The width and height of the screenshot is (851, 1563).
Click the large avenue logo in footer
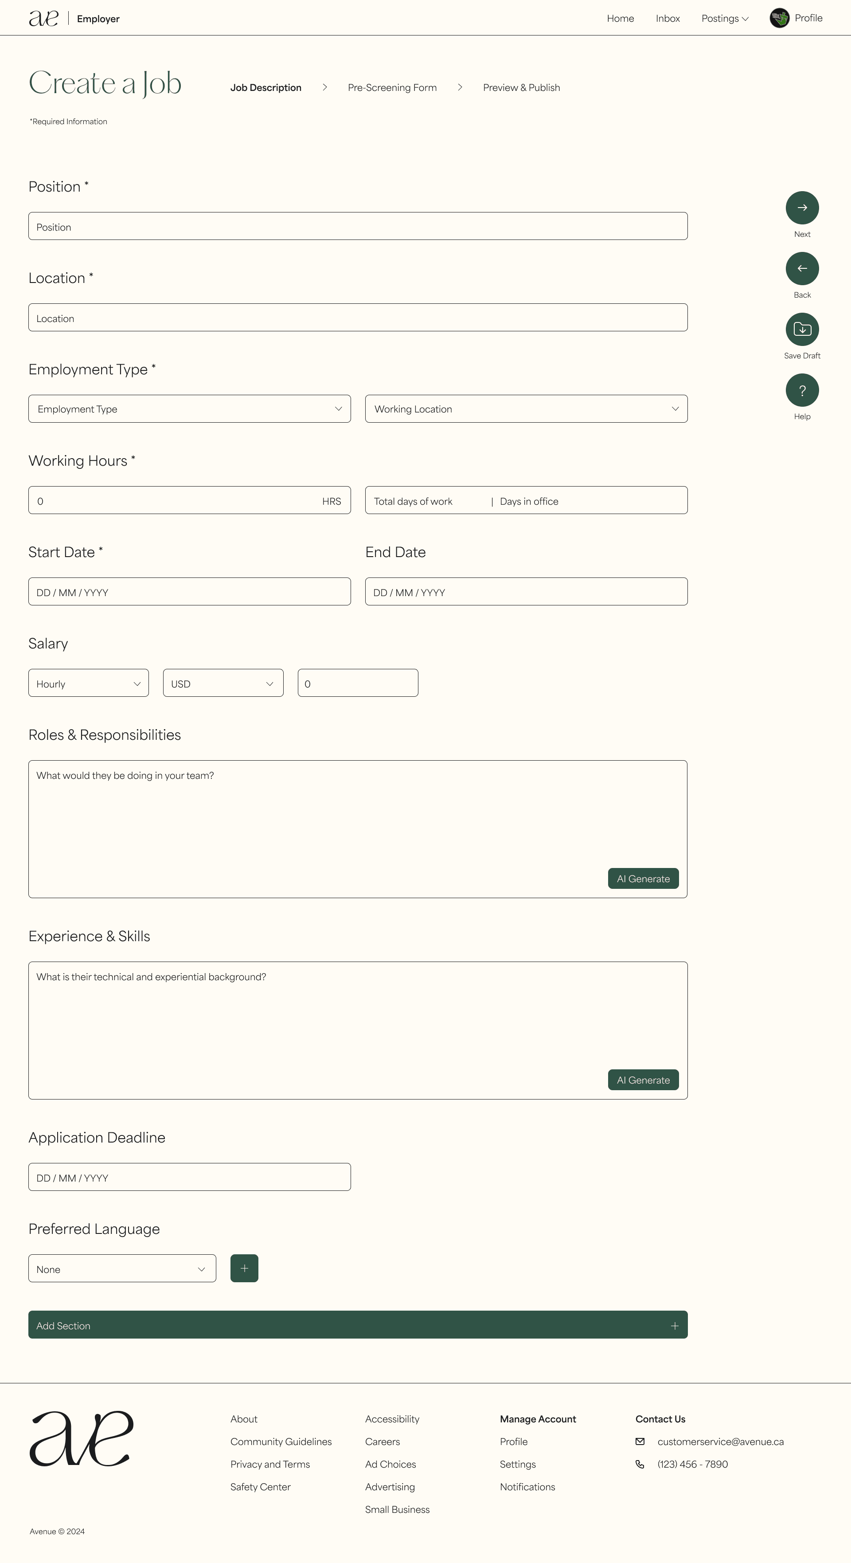[x=81, y=1439]
